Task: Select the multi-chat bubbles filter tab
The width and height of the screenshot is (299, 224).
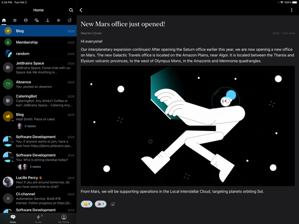Action: (x=37, y=20)
